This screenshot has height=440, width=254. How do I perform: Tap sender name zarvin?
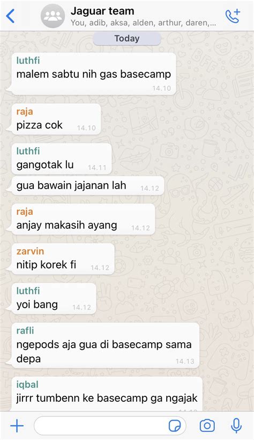point(30,251)
